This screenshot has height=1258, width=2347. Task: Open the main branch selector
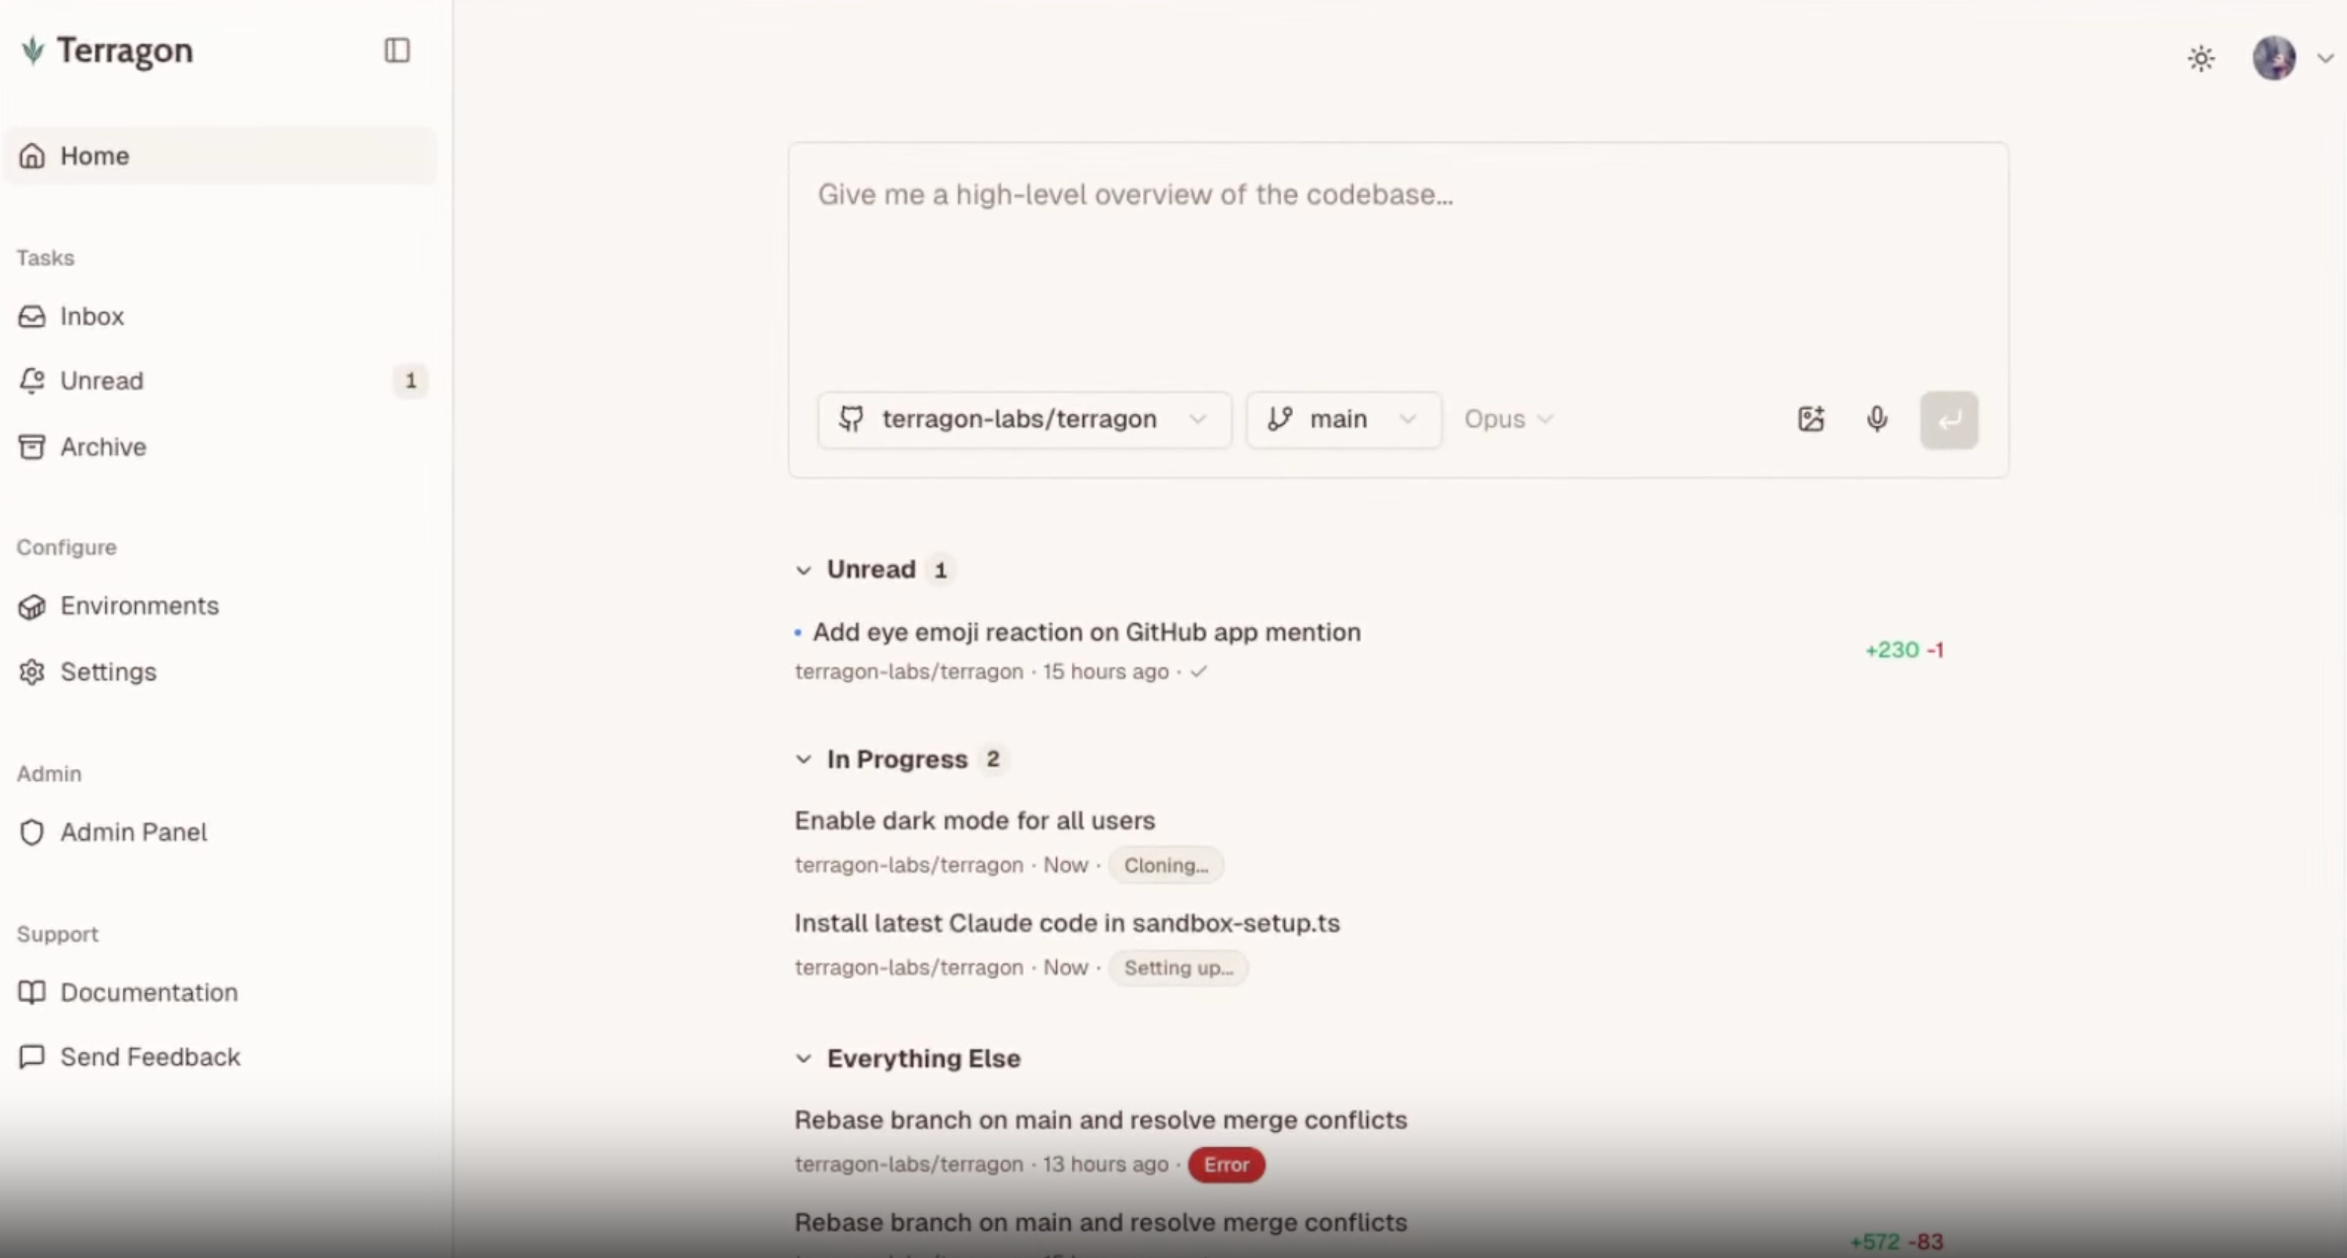(1344, 420)
